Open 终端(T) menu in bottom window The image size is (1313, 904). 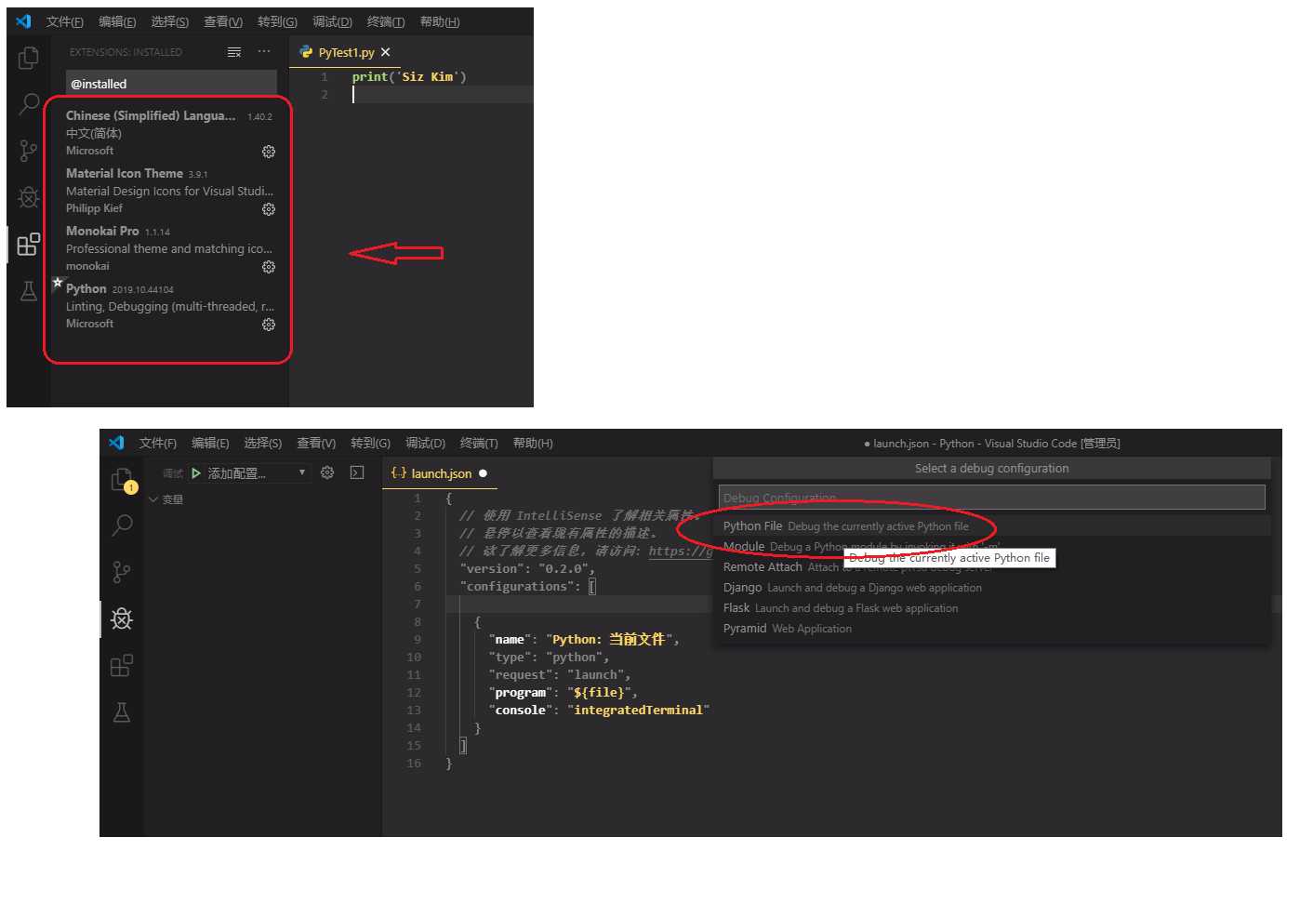[479, 443]
